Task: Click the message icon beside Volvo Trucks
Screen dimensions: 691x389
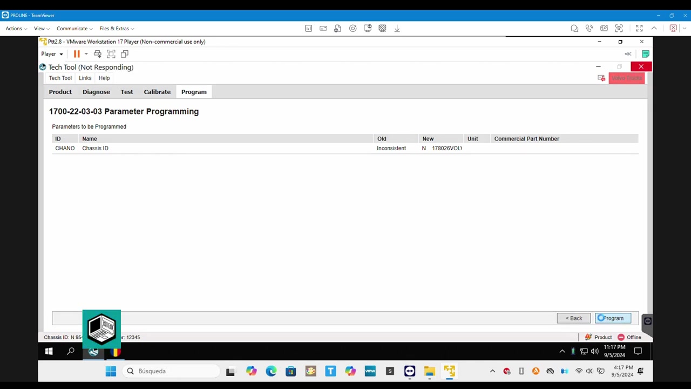Action: point(601,78)
